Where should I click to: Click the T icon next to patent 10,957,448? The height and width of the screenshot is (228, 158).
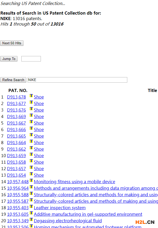pos(31,180)
